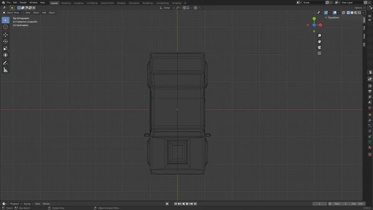Toggle auto keying record button
Viewport: 373px width, 210px height.
[x=167, y=204]
